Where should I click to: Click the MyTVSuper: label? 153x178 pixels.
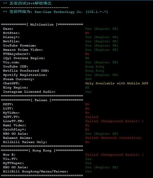(13, 163)
